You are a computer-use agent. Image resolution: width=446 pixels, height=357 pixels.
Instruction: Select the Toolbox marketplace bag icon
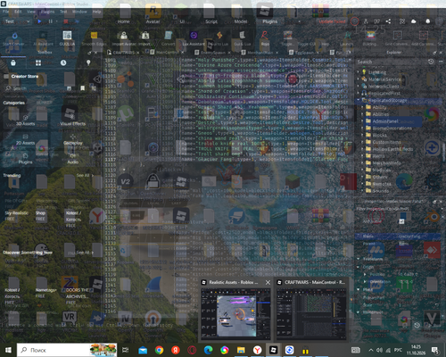[x=13, y=62]
